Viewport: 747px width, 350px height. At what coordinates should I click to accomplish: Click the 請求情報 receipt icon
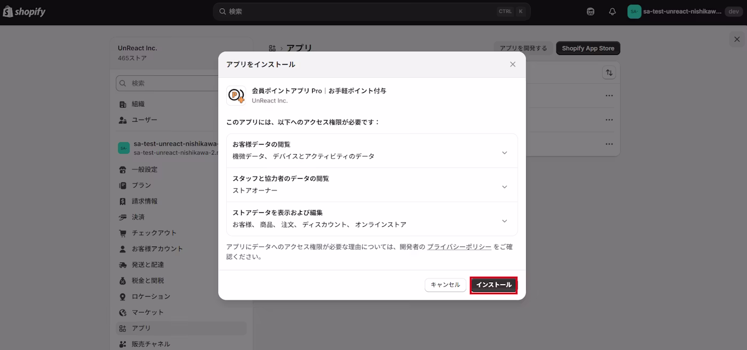coord(123,201)
